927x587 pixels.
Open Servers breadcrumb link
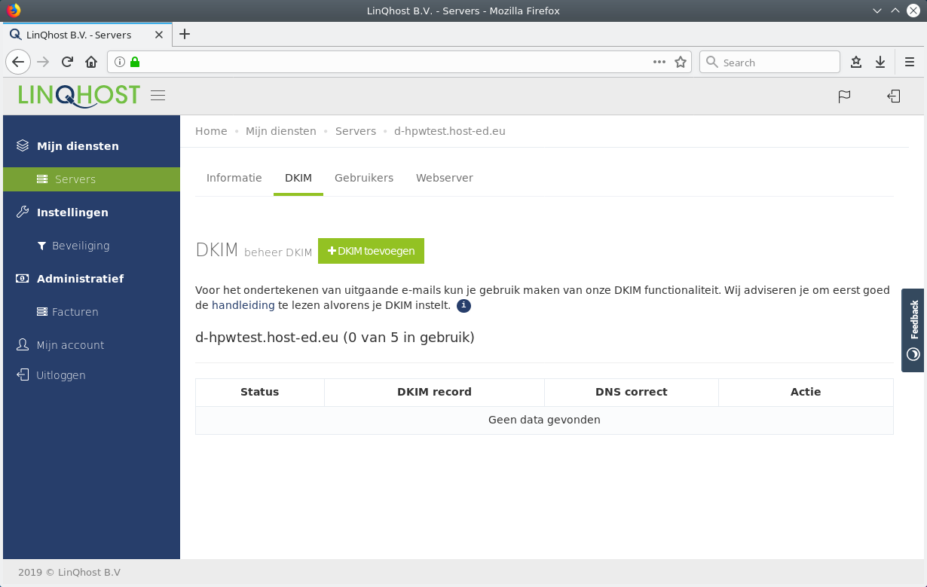pos(356,131)
